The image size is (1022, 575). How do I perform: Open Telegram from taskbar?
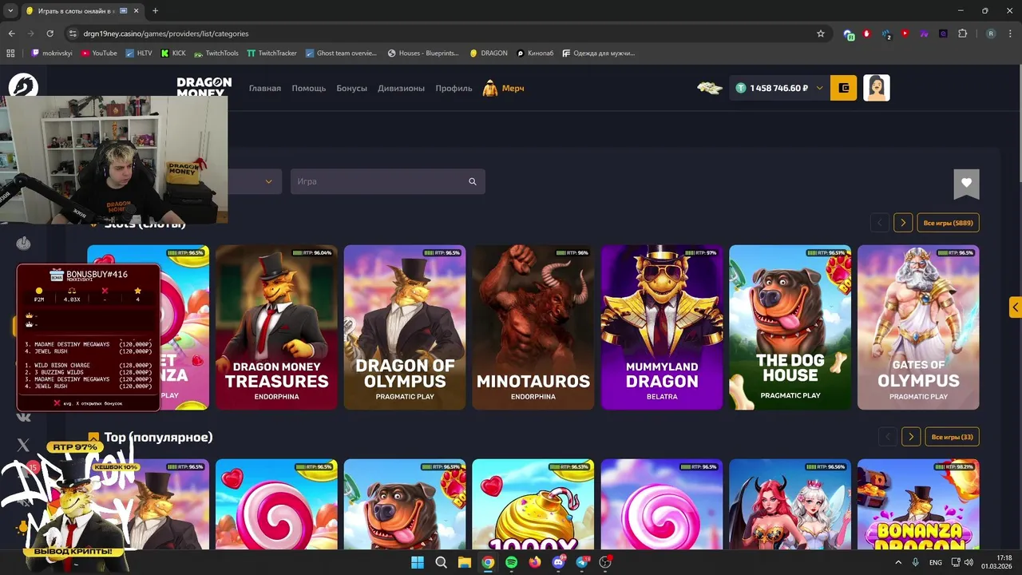coord(582,562)
